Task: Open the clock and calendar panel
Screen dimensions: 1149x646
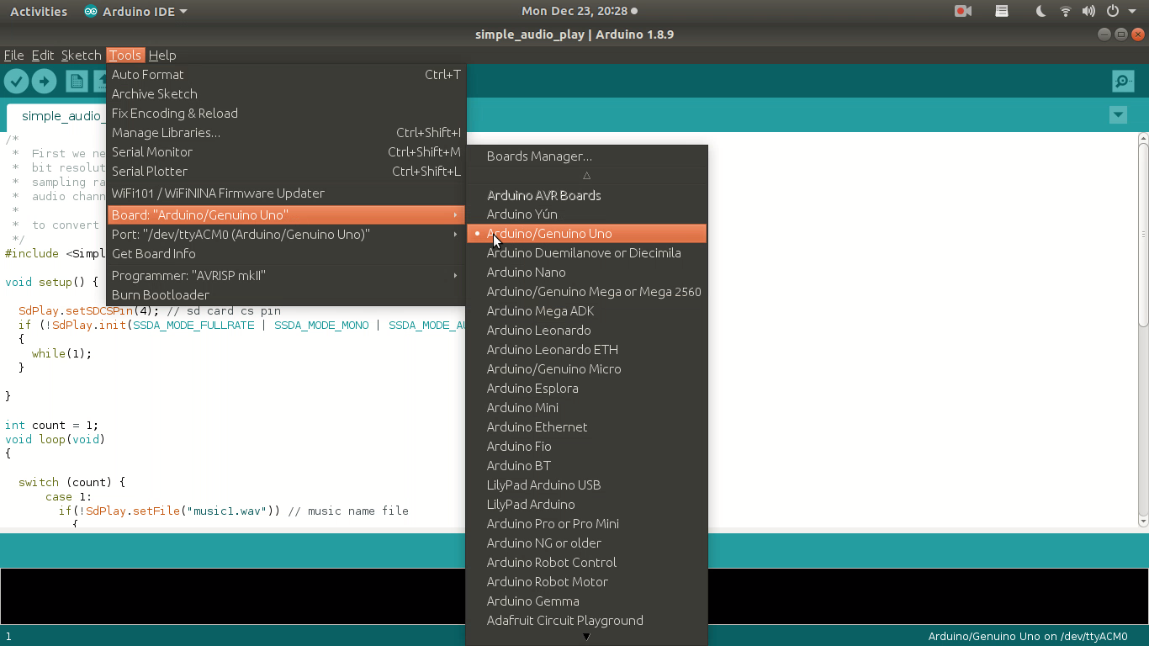Action: 579,11
